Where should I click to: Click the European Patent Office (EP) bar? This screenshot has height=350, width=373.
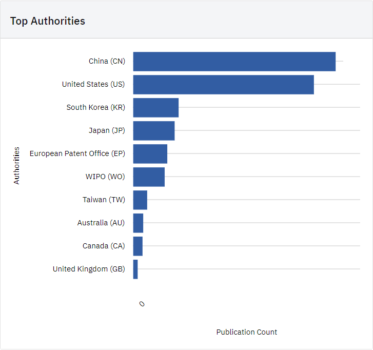150,154
